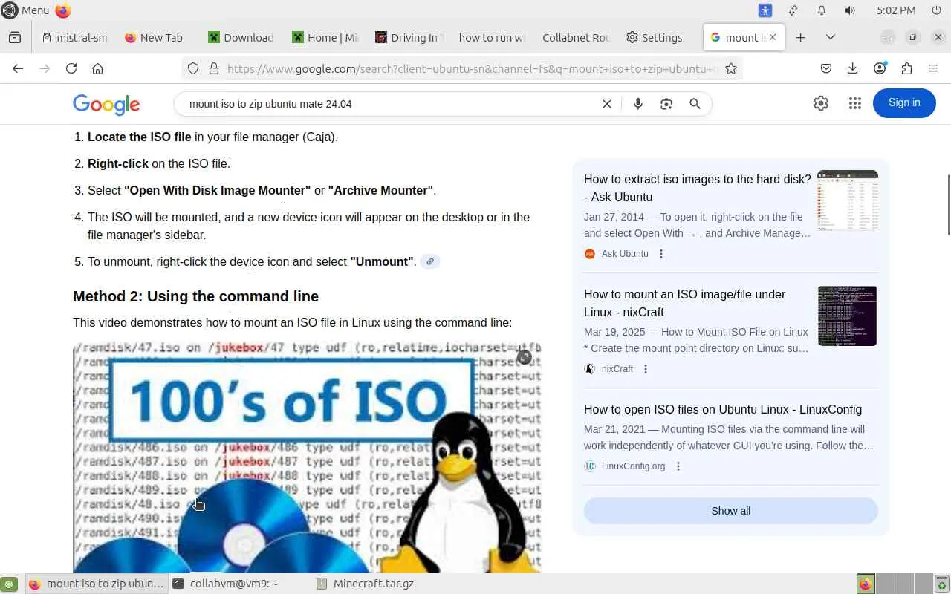Screen dimensions: 951x594
Task: Click the Show all button
Action: (x=731, y=511)
